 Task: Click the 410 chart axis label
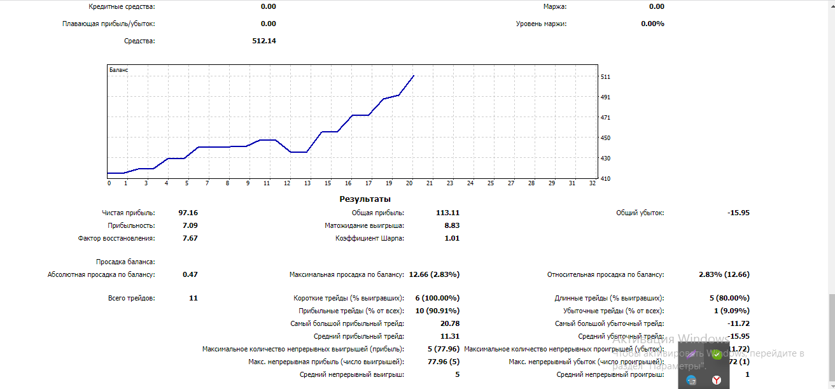606,179
